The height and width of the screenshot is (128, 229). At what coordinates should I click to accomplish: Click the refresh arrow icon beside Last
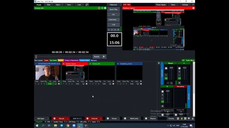point(87,5)
